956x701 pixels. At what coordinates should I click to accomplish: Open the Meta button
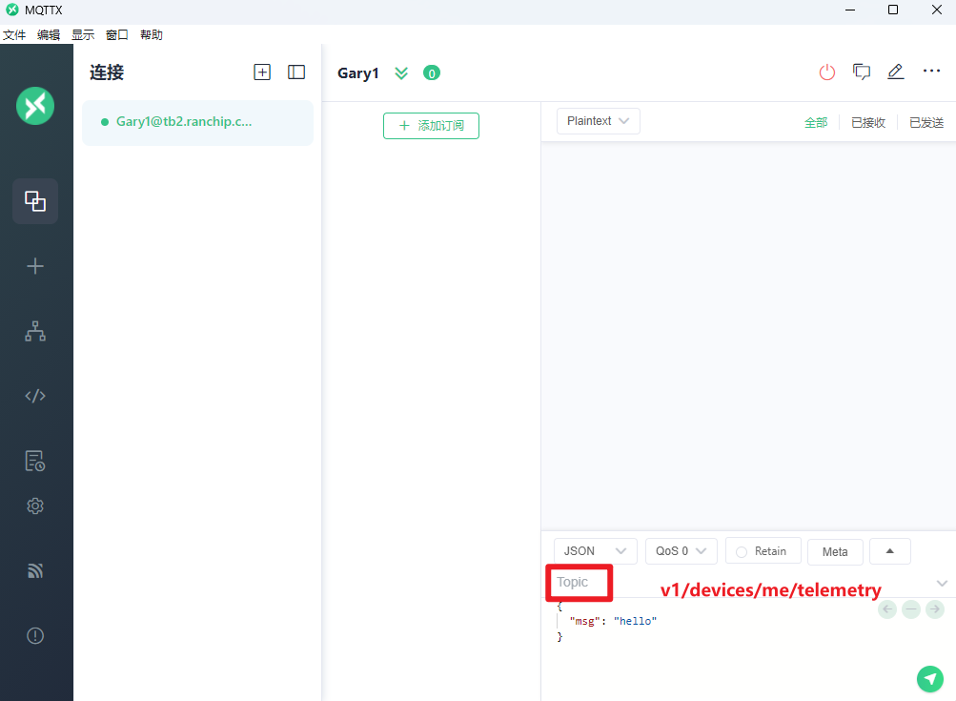(x=835, y=551)
